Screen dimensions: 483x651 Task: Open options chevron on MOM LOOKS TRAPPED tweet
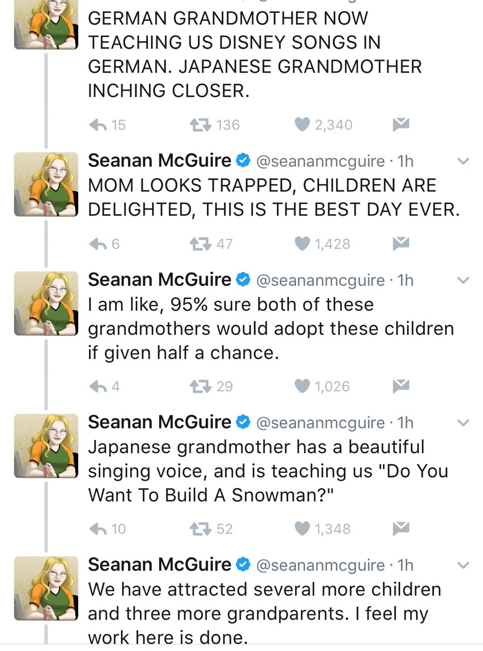coord(463,162)
